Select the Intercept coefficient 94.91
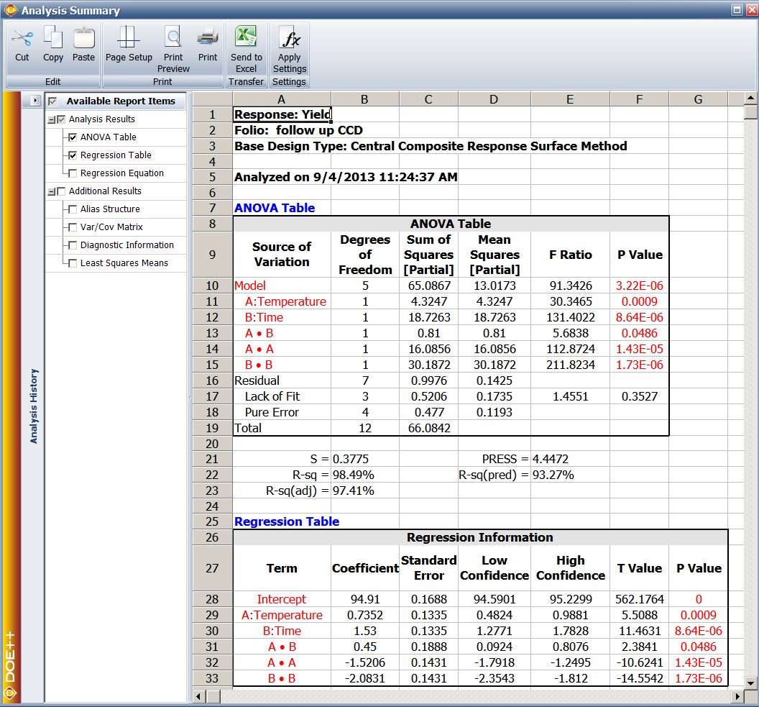The height and width of the screenshot is (707, 759). (365, 600)
